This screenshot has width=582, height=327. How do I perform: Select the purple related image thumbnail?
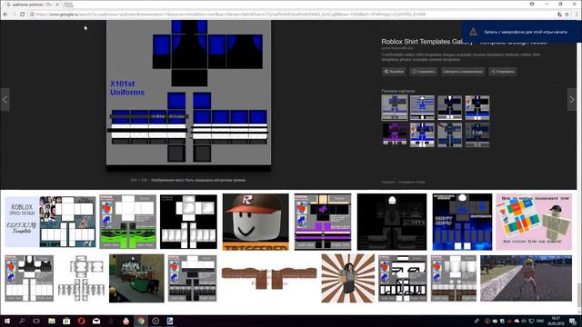(394, 134)
